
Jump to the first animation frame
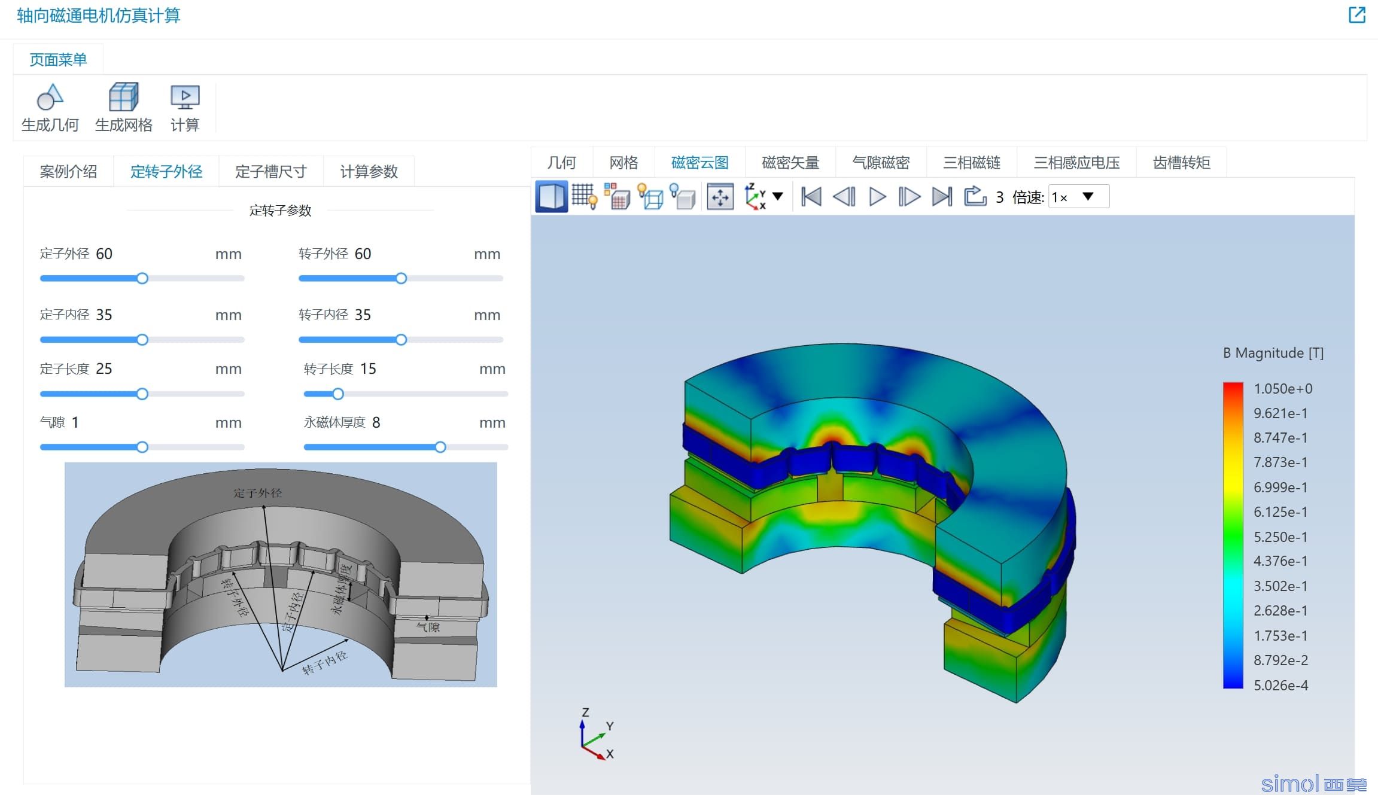point(811,197)
